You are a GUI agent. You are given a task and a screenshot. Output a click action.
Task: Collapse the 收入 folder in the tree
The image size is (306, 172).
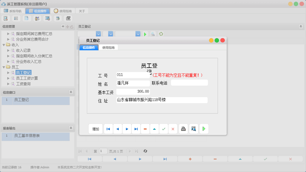coord(3,45)
